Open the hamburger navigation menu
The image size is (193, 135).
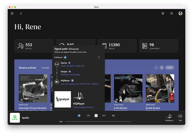(x=12, y=13)
